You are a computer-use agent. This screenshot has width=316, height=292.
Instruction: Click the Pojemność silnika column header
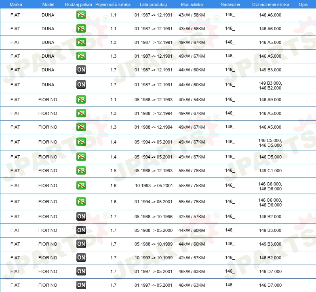[x=113, y=4]
